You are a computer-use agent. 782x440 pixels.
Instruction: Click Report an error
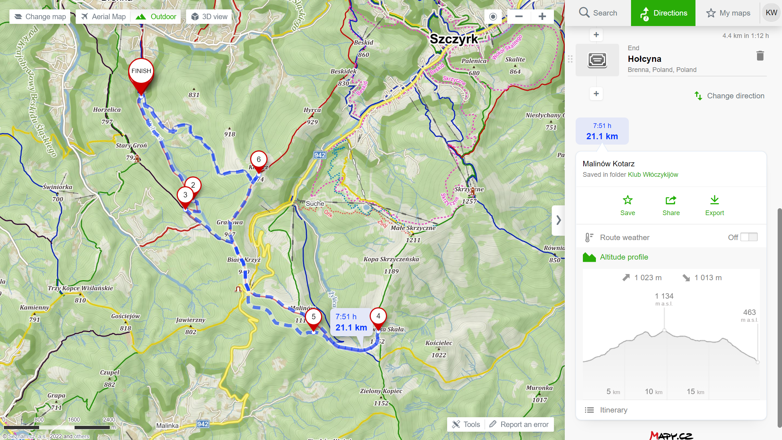click(519, 424)
